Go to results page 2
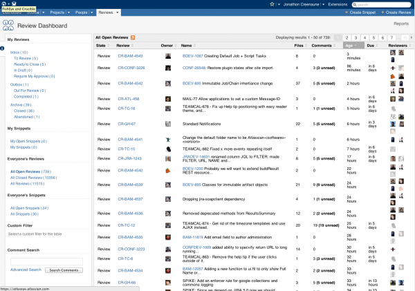This screenshot has width=415, height=291. coord(347,37)
